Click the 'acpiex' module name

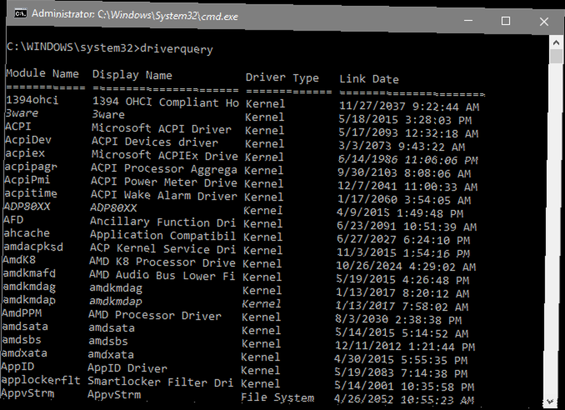[x=25, y=153]
